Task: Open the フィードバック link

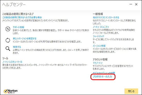Action: point(98,36)
